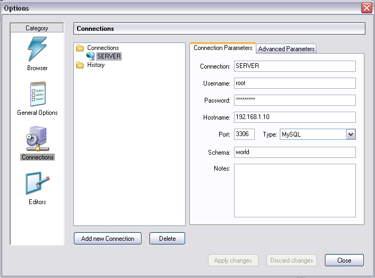Click the Add new Connection button
This screenshot has width=375, height=278.
107,239
